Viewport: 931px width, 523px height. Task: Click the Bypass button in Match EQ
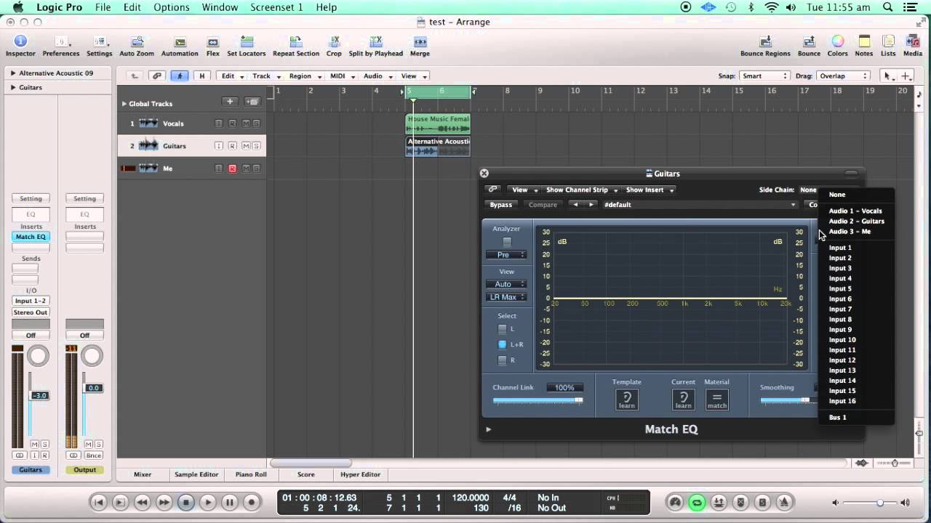pos(500,205)
